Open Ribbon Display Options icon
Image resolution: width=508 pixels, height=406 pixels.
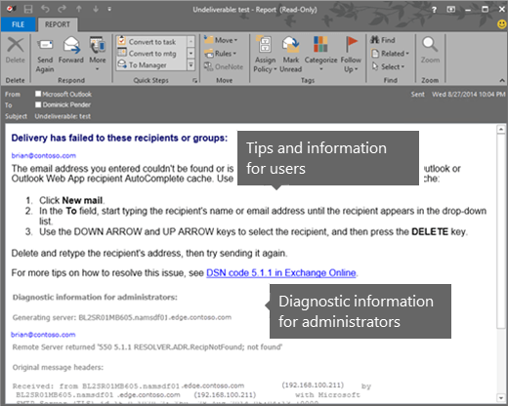(451, 10)
